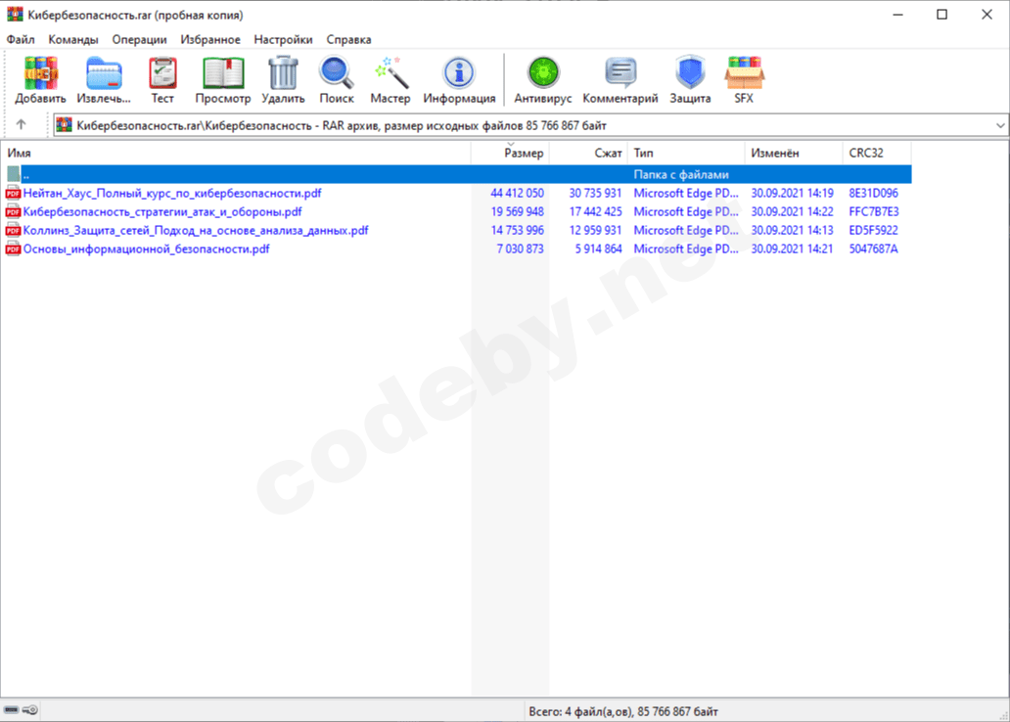Open the Файл menu
This screenshot has width=1010, height=722.
point(21,39)
